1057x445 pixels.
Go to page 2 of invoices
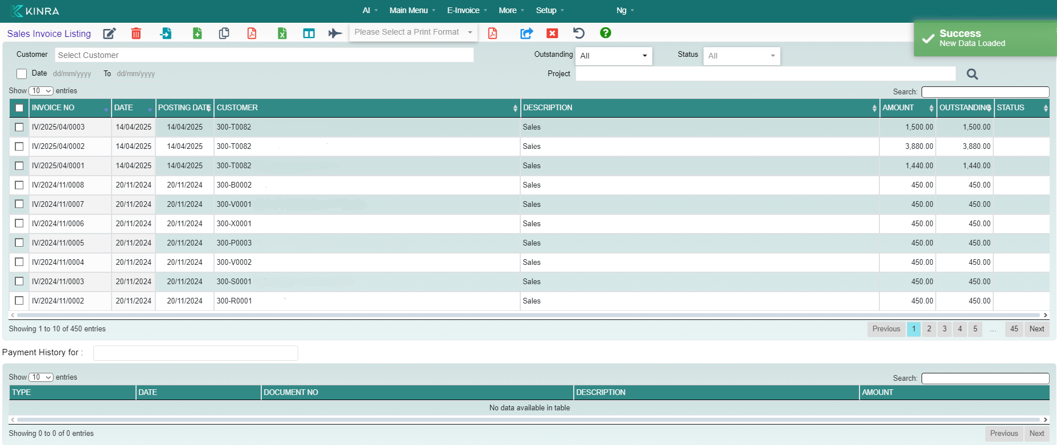pyautogui.click(x=929, y=329)
